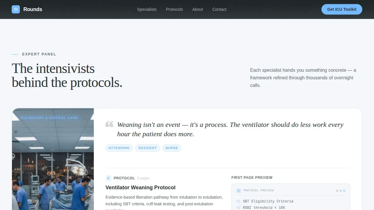Viewport: 374px width, 210px height.
Task: Select the NURSE tag
Action: 172,148
